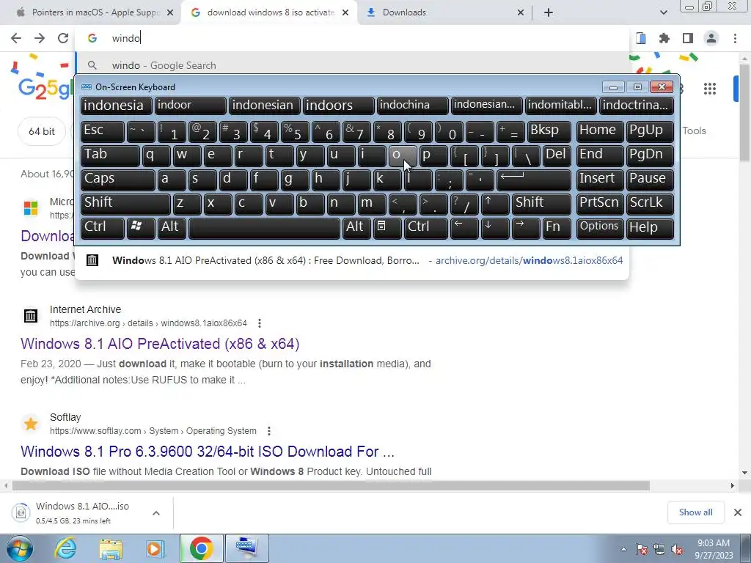Open the Windows Start orb
Screen dimensions: 751x563
[x=19, y=548]
